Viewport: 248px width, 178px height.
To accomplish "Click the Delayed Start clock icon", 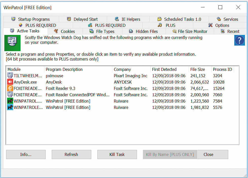I will (x=69, y=19).
